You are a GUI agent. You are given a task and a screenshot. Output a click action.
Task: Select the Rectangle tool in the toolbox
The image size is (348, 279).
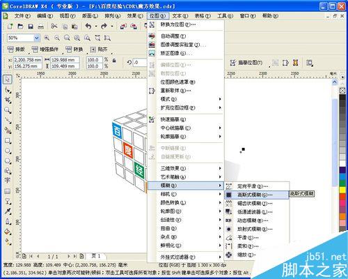point(8,141)
